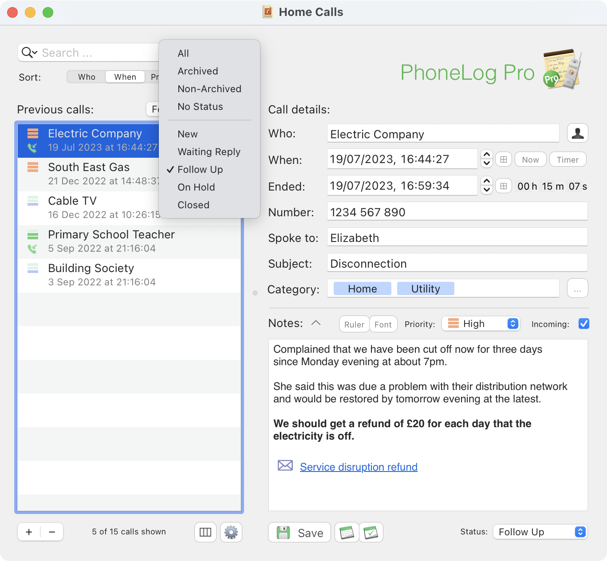The width and height of the screenshot is (607, 561).
Task: Select the Cable TV call
Action: pyautogui.click(x=89, y=208)
